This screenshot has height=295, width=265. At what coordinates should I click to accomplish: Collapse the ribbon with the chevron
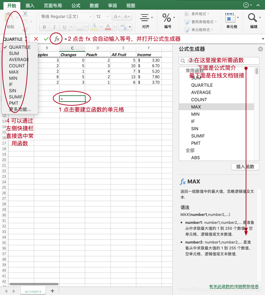coord(258,5)
